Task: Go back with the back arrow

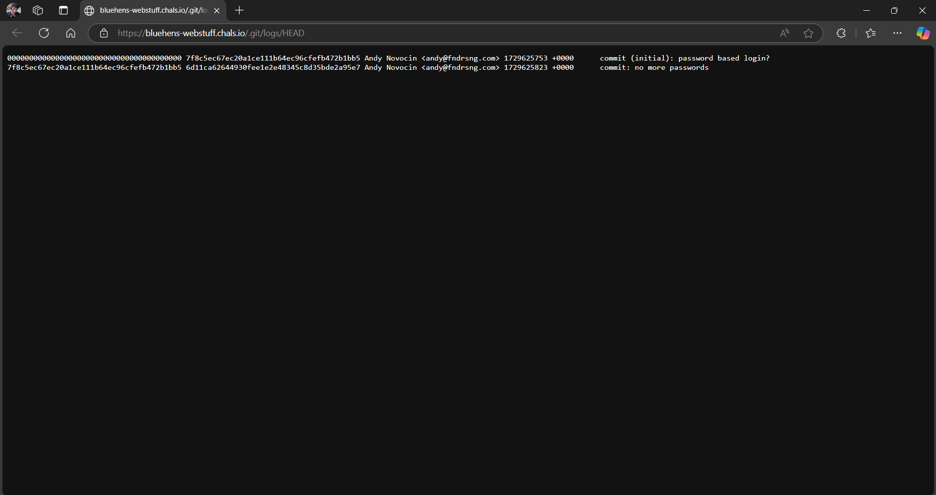Action: [x=17, y=33]
